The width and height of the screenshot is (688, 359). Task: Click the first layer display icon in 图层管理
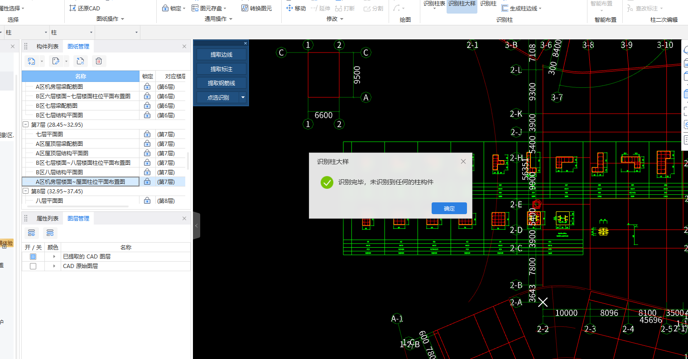tap(32, 233)
